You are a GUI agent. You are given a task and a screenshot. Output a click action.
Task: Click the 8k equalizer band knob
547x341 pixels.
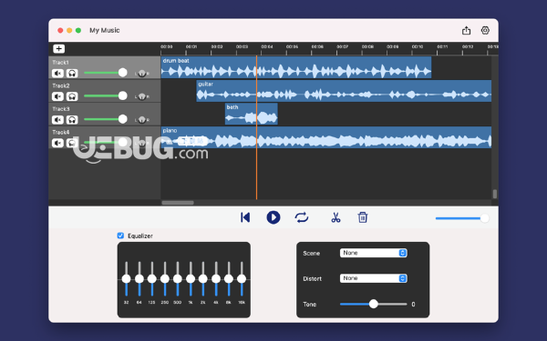229,279
